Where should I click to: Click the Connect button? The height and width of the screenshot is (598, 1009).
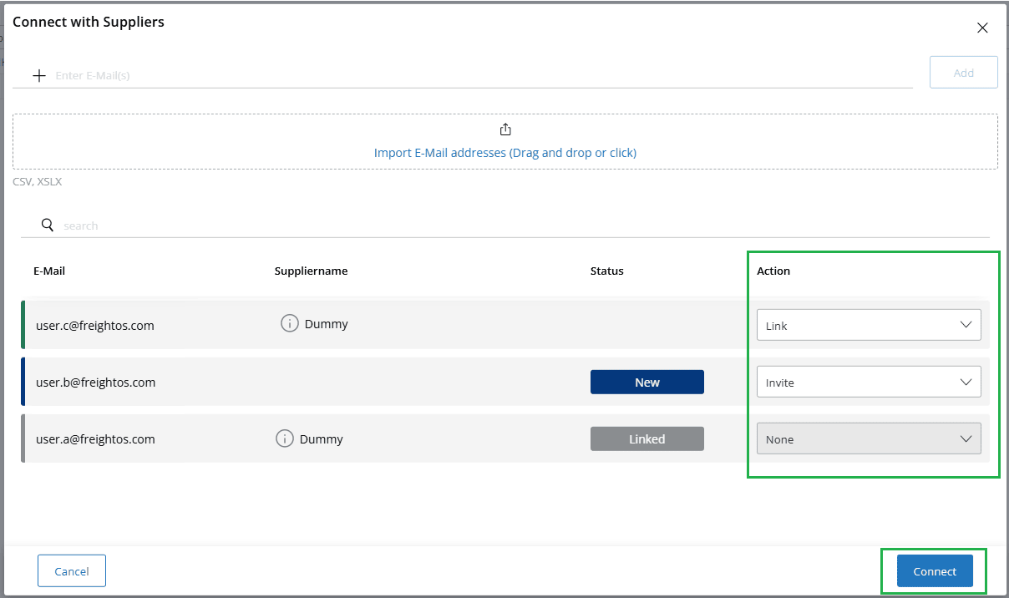point(935,571)
